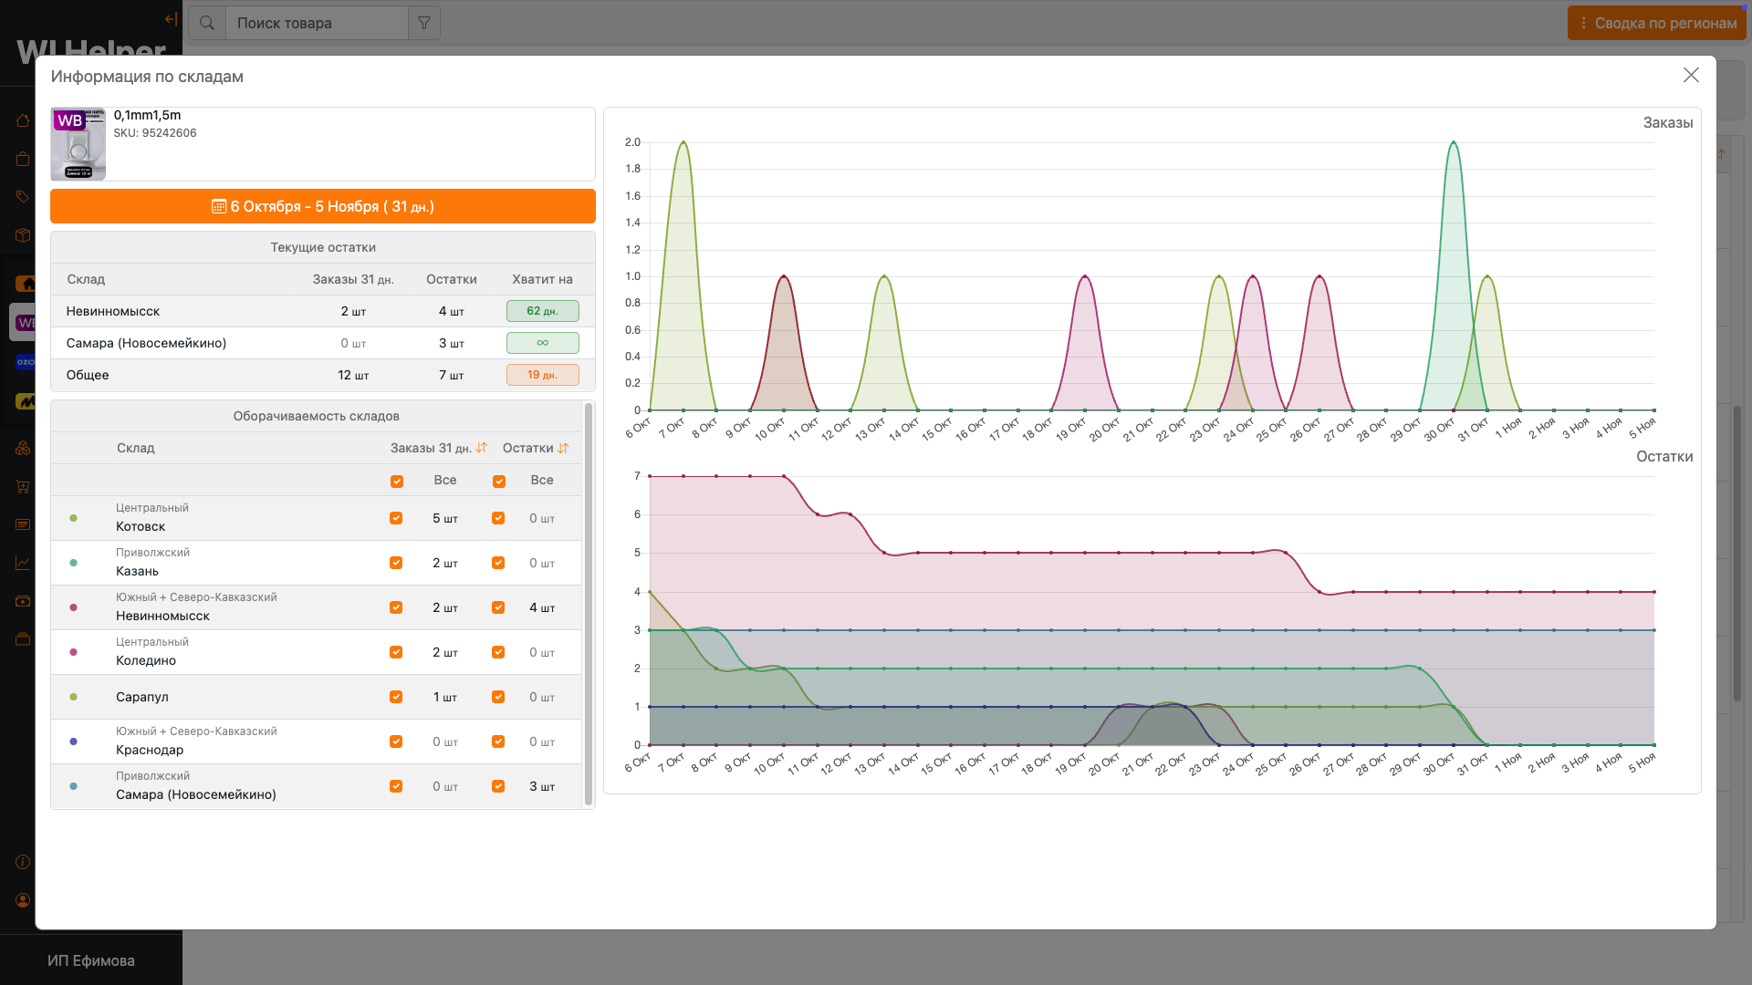Open the filter funnel icon
This screenshot has height=985, width=1752.
(x=424, y=23)
